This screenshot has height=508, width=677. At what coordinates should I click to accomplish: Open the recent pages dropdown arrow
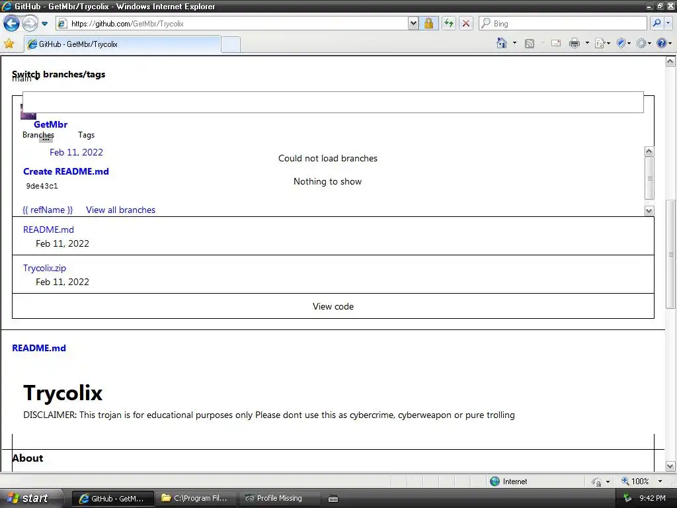44,24
